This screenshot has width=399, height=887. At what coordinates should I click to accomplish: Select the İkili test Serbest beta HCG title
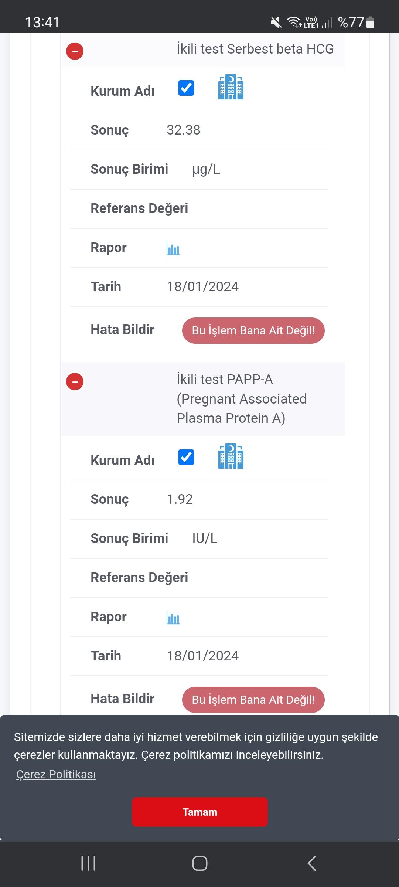point(255,49)
